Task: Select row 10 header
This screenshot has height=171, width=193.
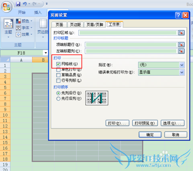Action: (5, 115)
